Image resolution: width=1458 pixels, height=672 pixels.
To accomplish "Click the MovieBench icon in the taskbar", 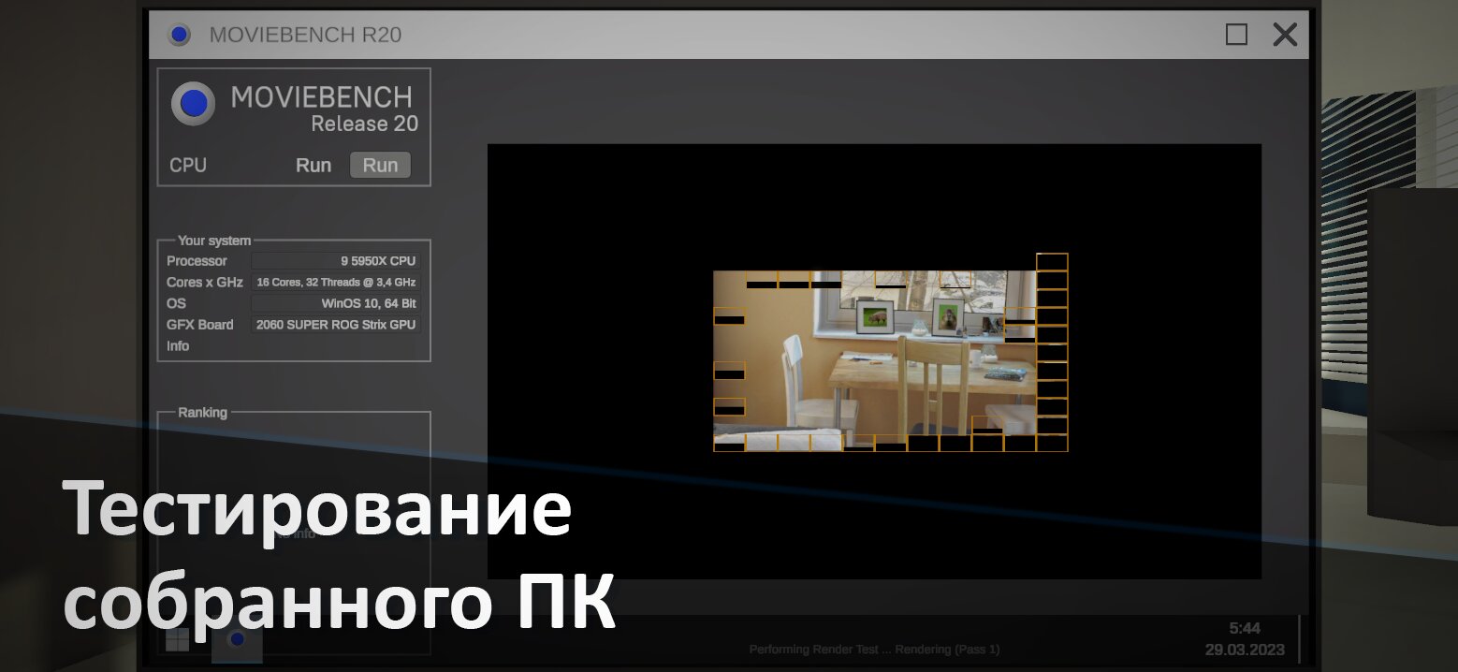I will click(x=237, y=639).
